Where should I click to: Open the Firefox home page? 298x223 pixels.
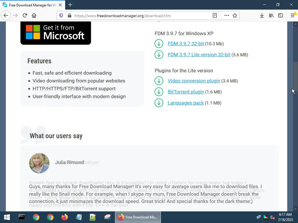(34, 15)
